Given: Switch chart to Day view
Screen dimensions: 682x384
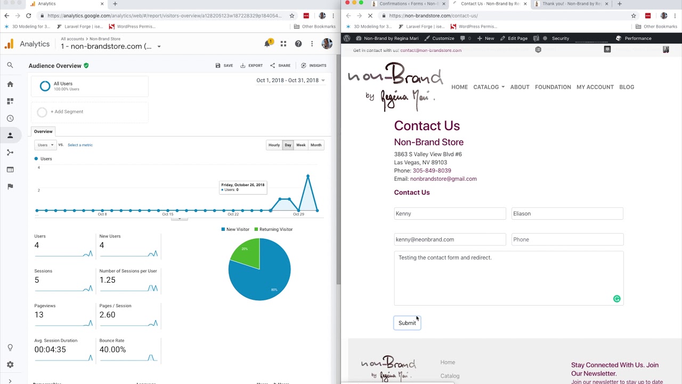Looking at the screenshot, I should click(x=288, y=145).
